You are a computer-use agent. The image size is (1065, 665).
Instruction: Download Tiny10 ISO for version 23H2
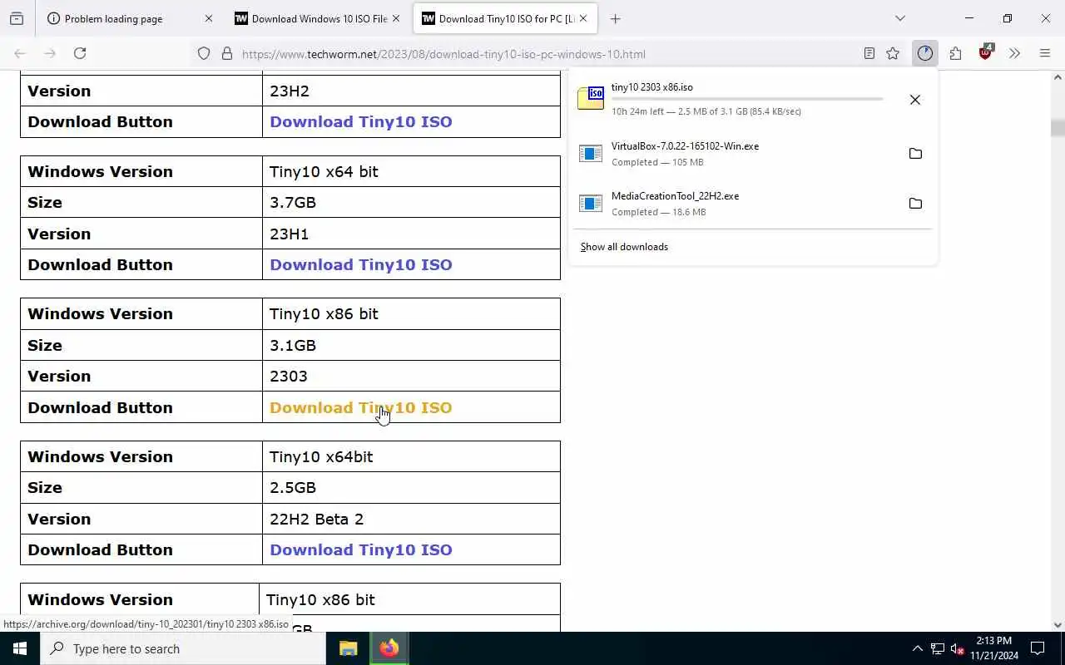[x=360, y=121]
